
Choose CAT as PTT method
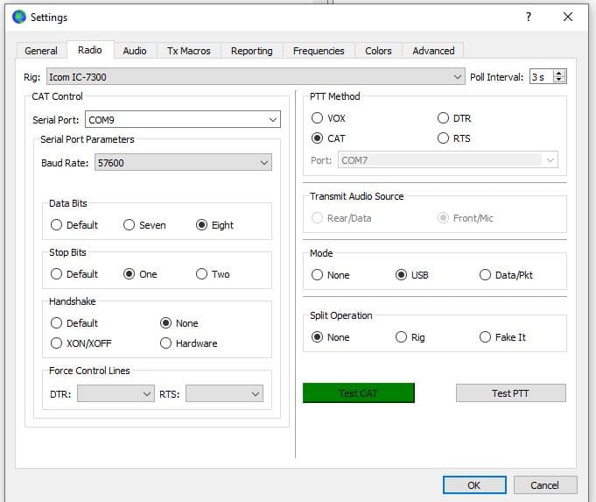[328, 138]
